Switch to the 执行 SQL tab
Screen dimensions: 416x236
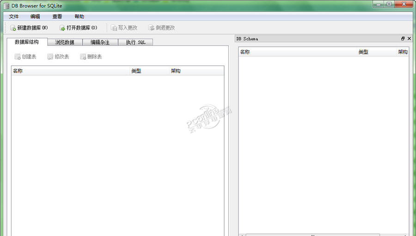tap(135, 42)
